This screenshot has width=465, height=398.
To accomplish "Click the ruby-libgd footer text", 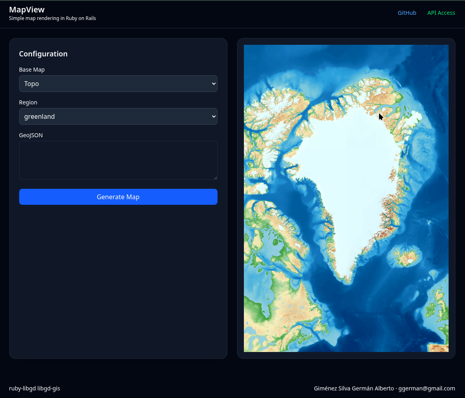I will (22, 388).
